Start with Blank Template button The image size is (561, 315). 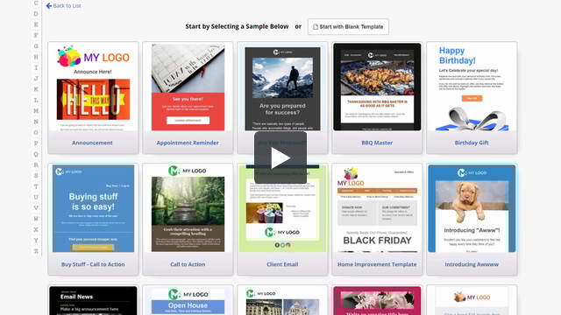click(x=348, y=27)
